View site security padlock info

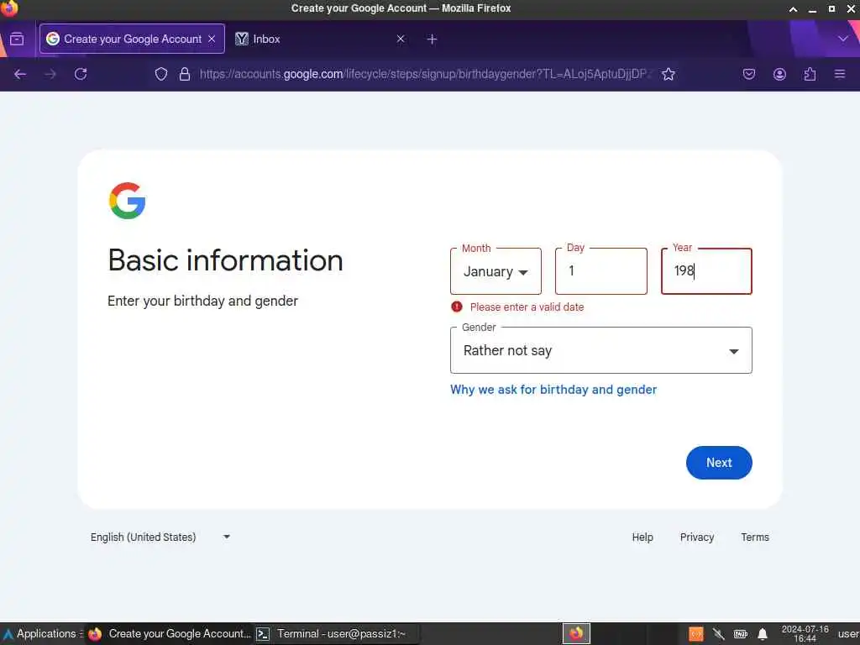pyautogui.click(x=185, y=74)
